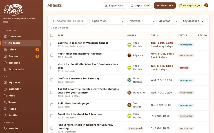Navigate to Scorecards
214x133 pixels.
tap(21, 69)
